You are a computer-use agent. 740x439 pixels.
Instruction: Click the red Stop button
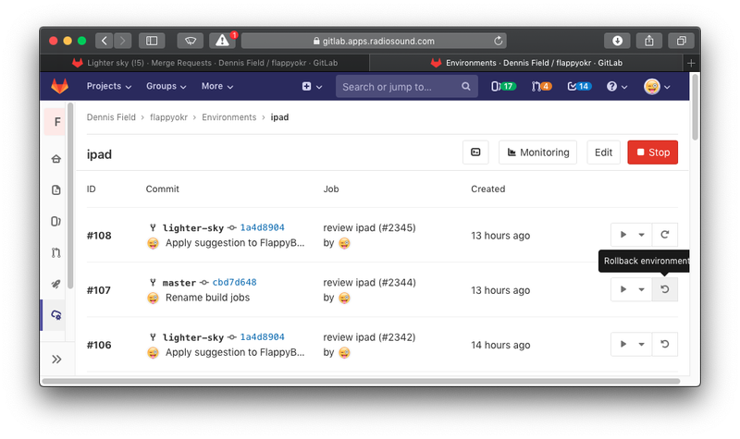click(652, 152)
